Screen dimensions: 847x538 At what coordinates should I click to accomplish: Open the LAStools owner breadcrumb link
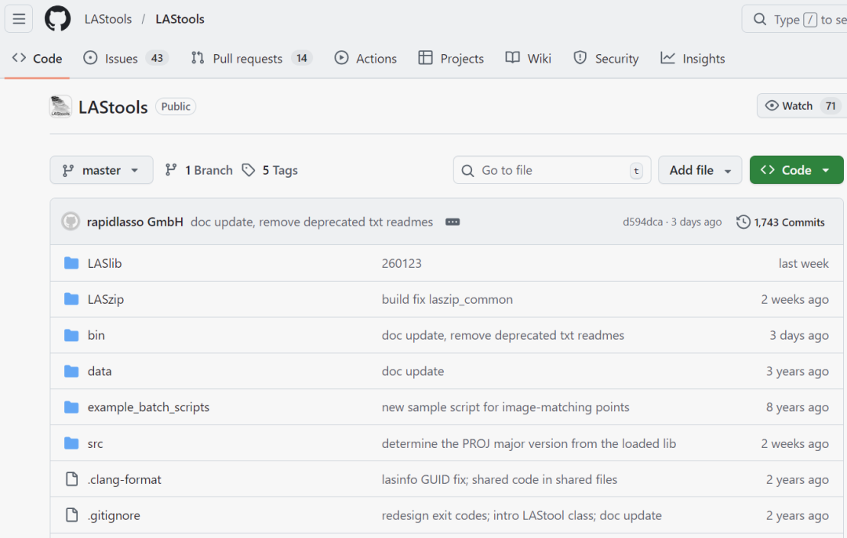(x=108, y=19)
